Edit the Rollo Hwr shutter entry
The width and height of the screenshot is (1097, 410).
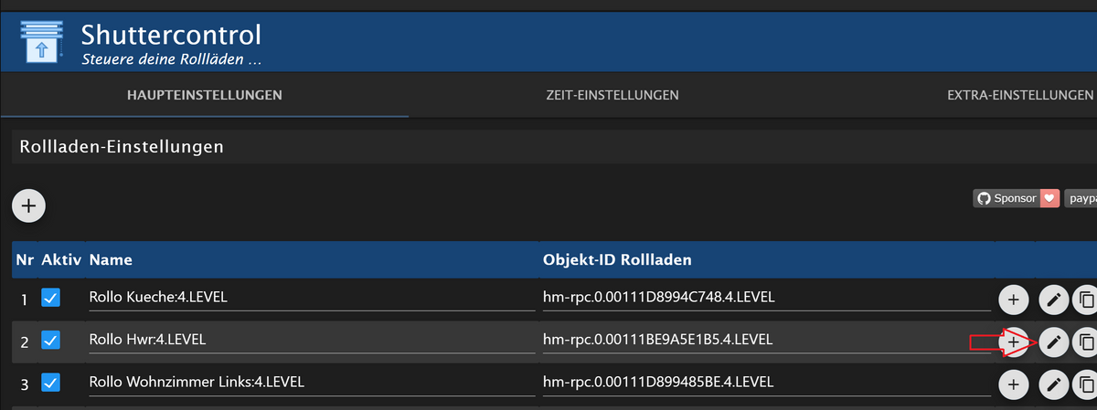tap(1054, 342)
